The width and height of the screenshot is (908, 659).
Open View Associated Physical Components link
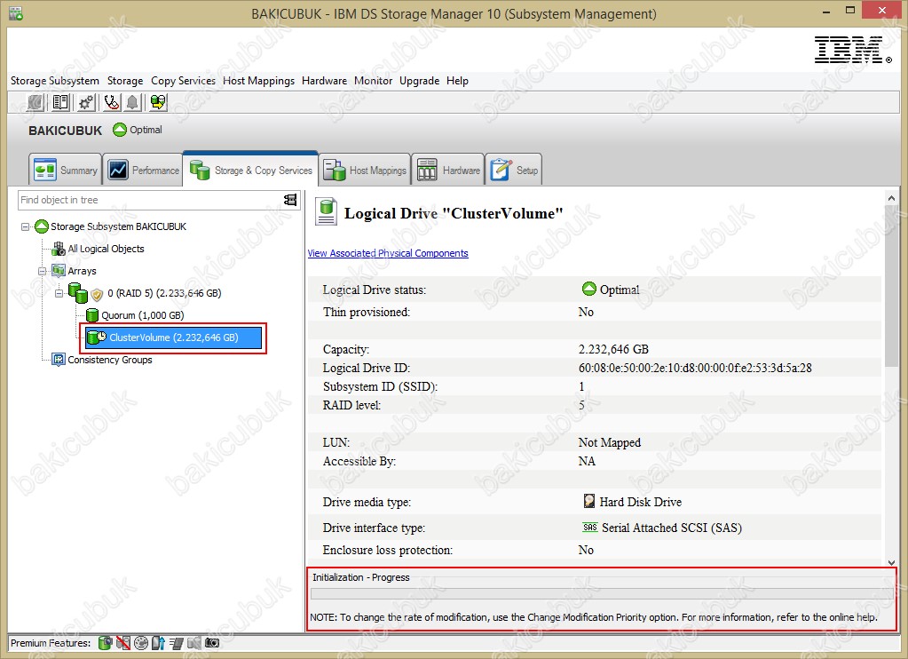click(388, 253)
